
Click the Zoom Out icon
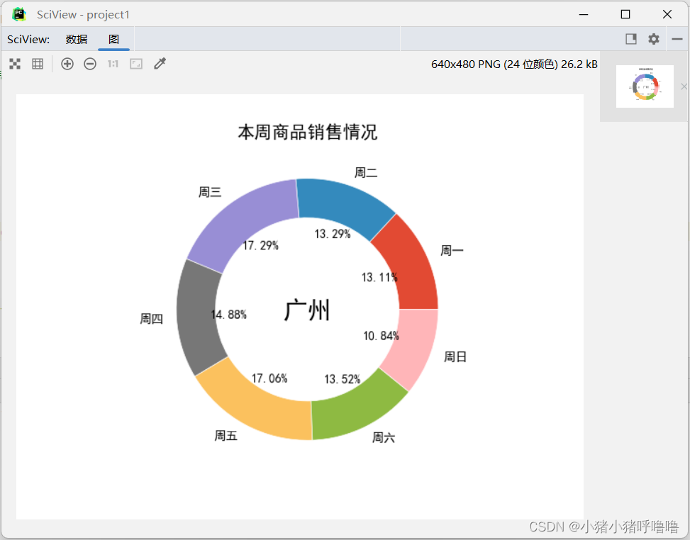90,64
